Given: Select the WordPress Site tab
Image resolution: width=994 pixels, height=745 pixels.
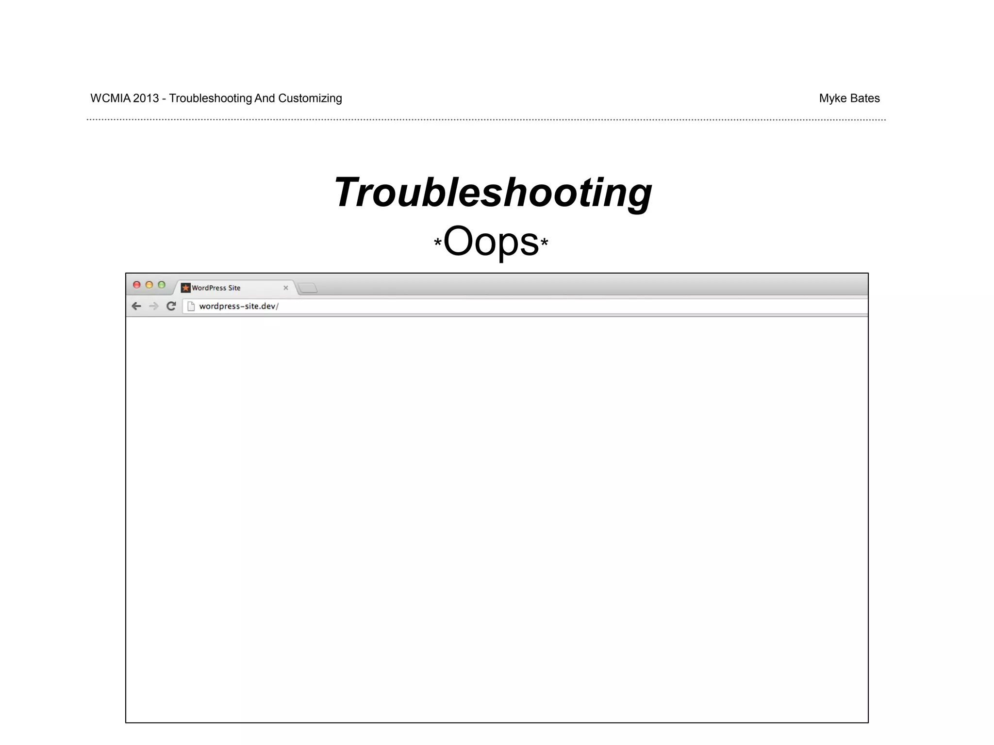Looking at the screenshot, I should tap(234, 288).
